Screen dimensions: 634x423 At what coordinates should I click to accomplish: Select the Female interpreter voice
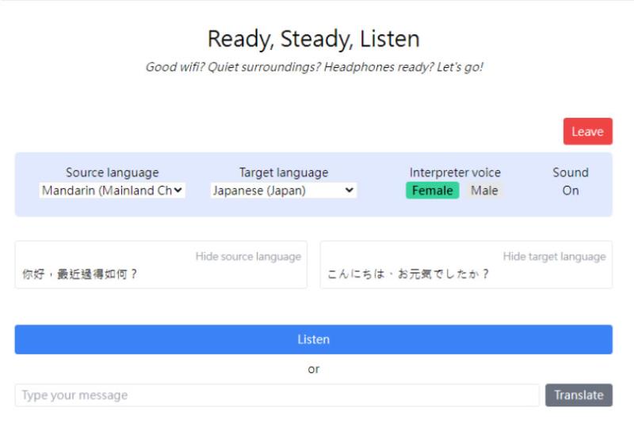(432, 191)
